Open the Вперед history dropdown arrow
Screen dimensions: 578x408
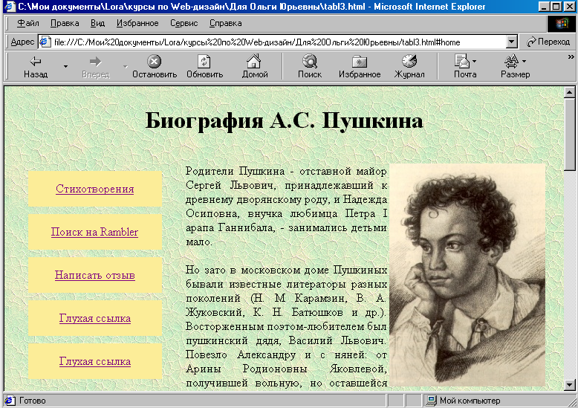(x=126, y=66)
